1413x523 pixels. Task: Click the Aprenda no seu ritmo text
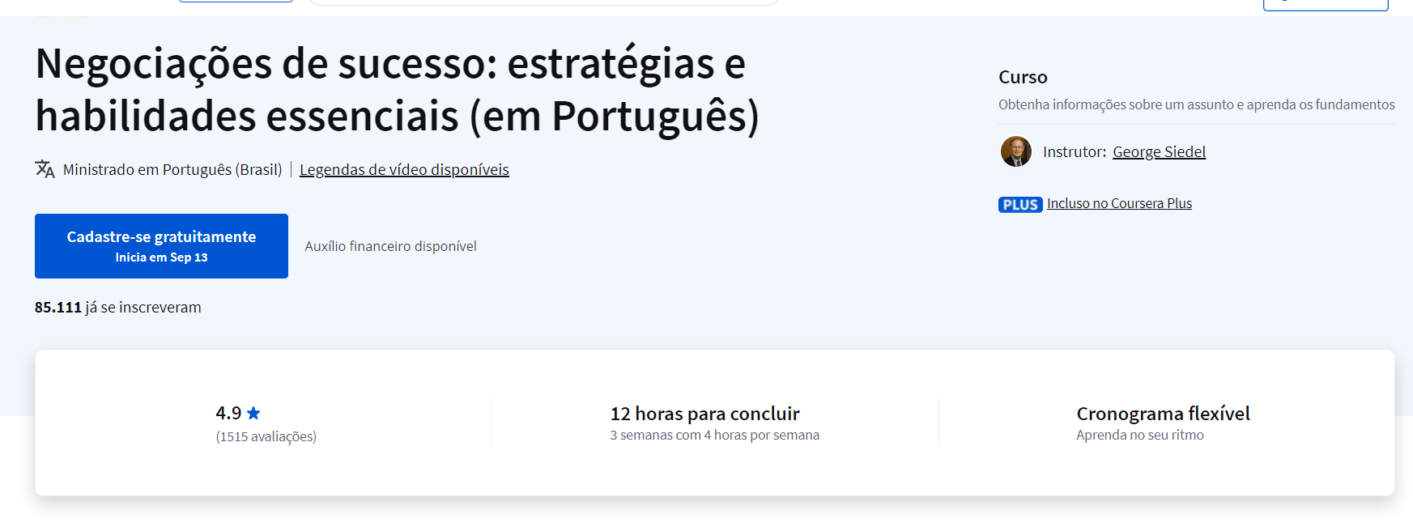1139,436
